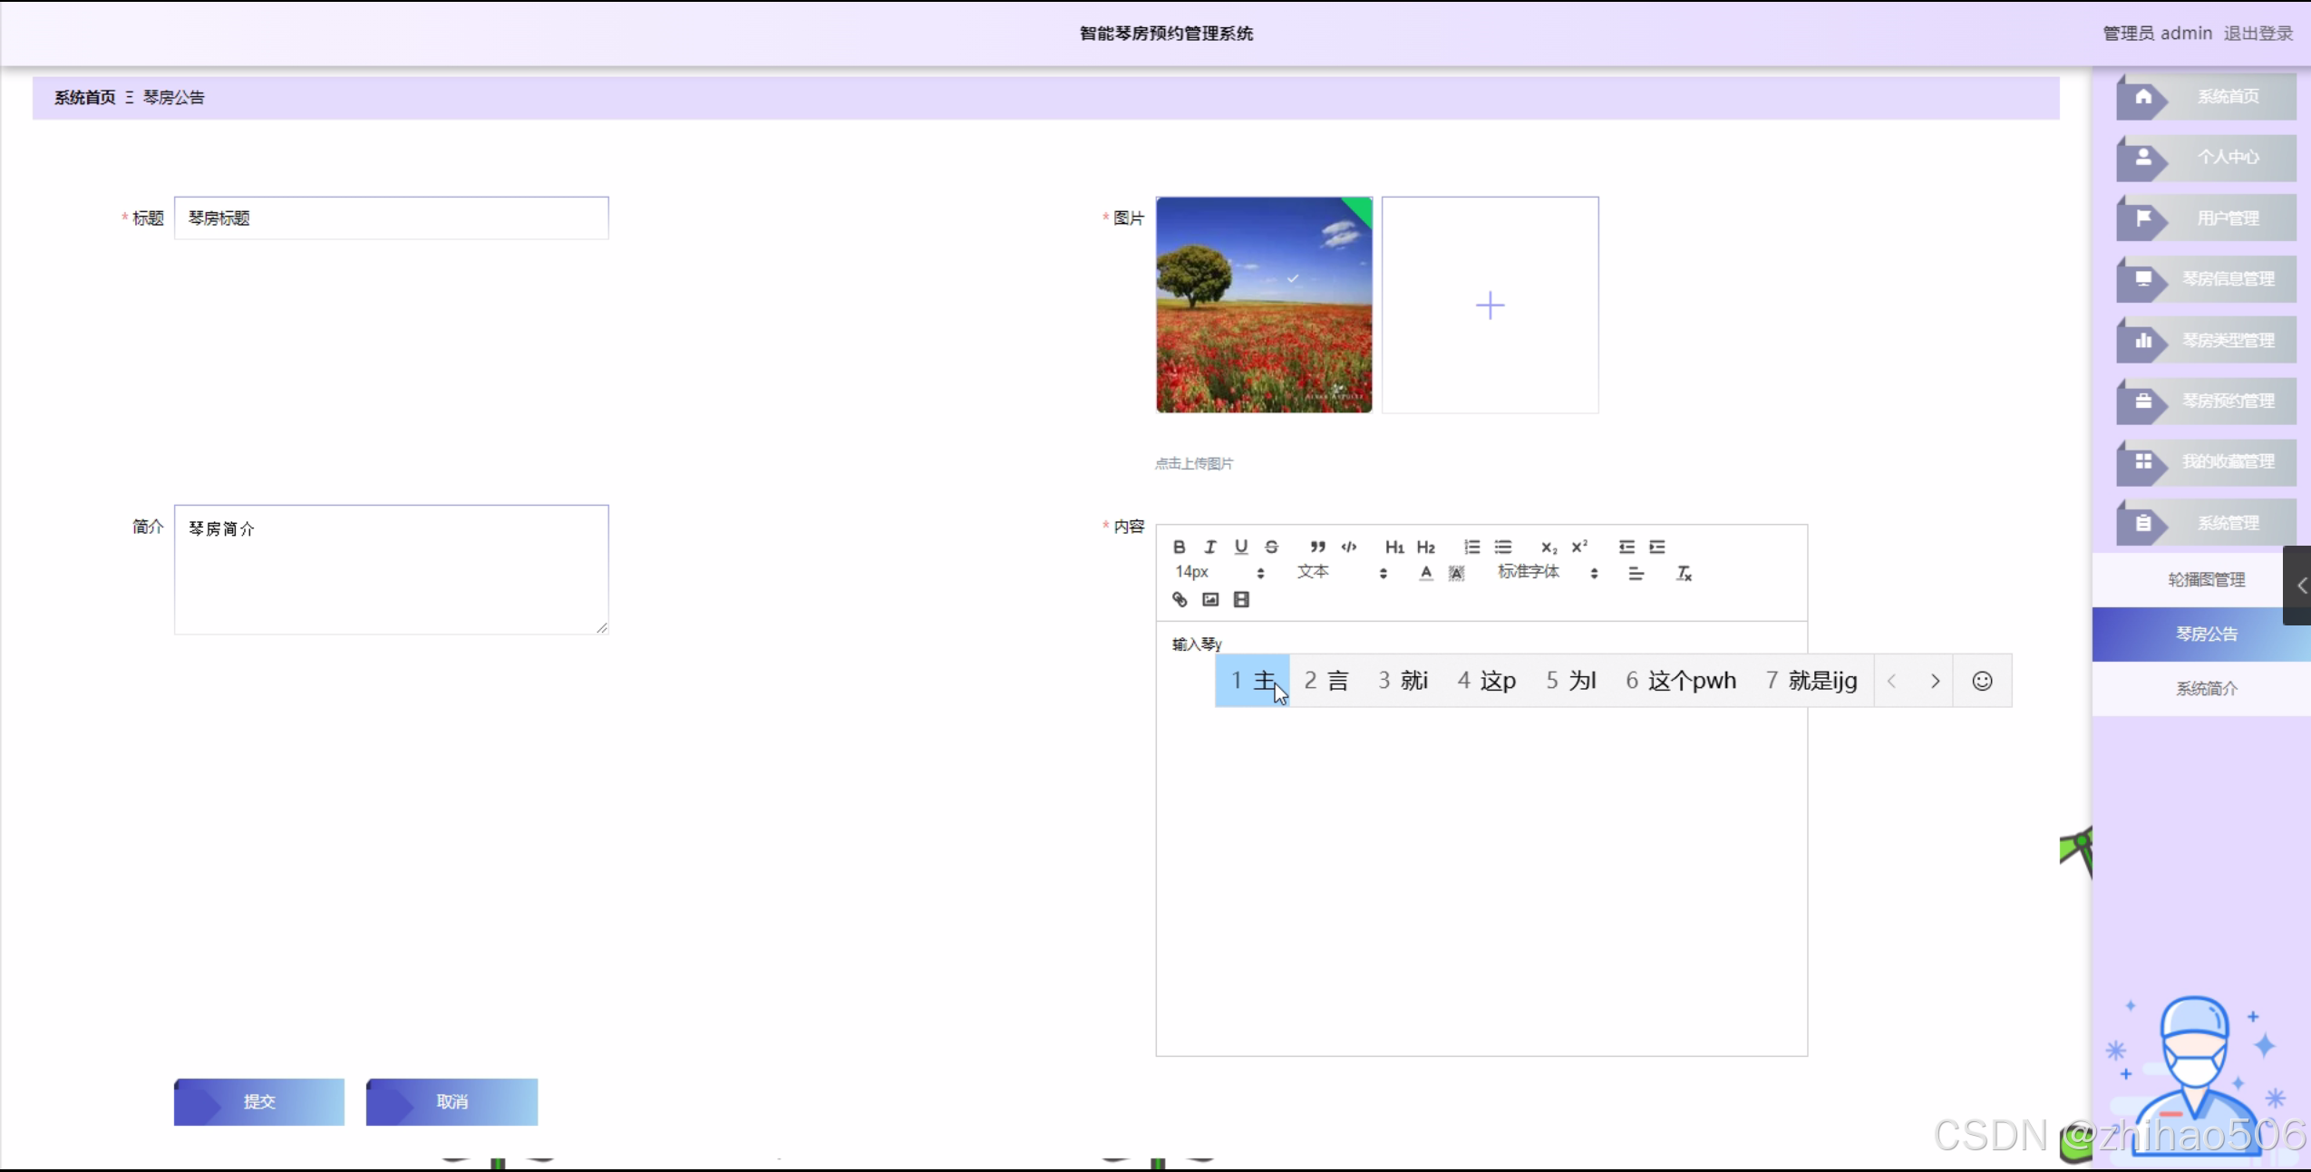Click the 提交 submit button
Screen dimensions: 2311x1172
259,1101
